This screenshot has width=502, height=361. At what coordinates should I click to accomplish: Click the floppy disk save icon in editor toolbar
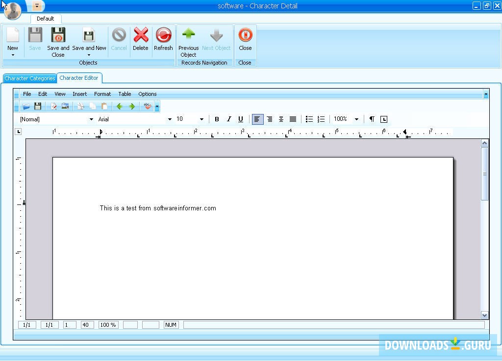pyautogui.click(x=38, y=106)
